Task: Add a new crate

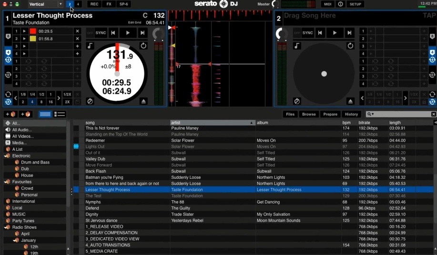Action: (10, 114)
